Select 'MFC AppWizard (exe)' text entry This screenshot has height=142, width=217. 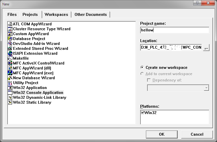(33, 73)
